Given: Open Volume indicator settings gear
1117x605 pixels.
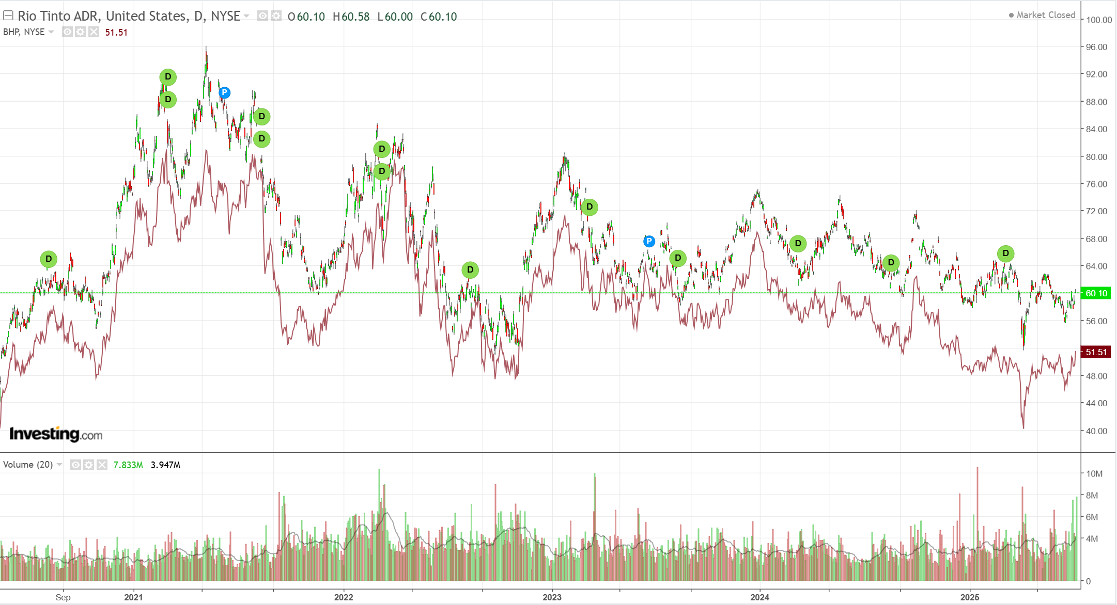Looking at the screenshot, I should [x=89, y=465].
